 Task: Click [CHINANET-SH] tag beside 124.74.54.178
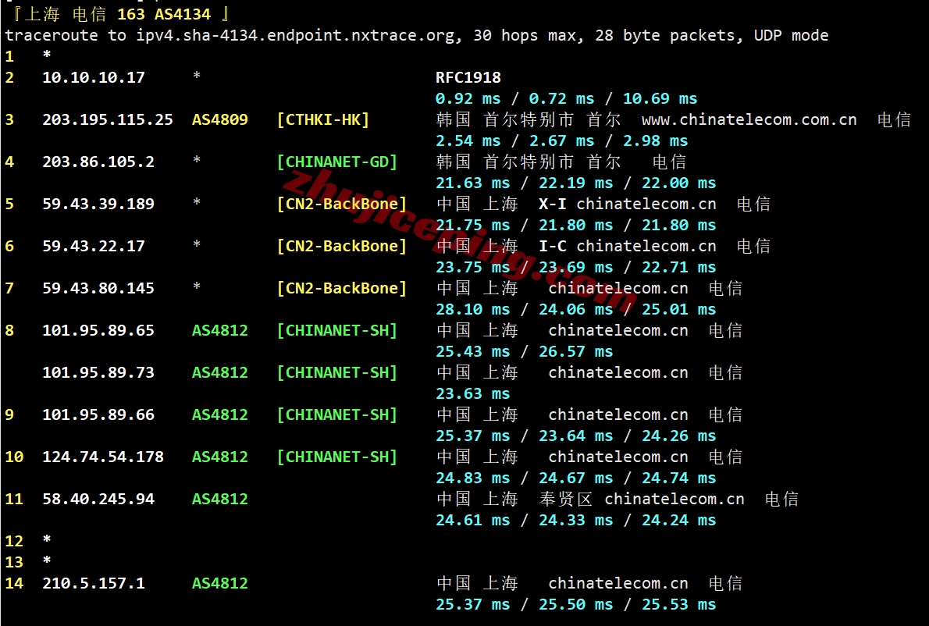[337, 457]
